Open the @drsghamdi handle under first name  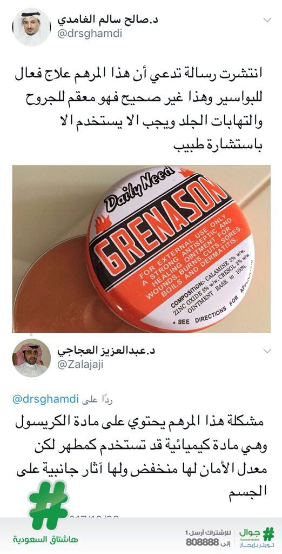[89, 34]
